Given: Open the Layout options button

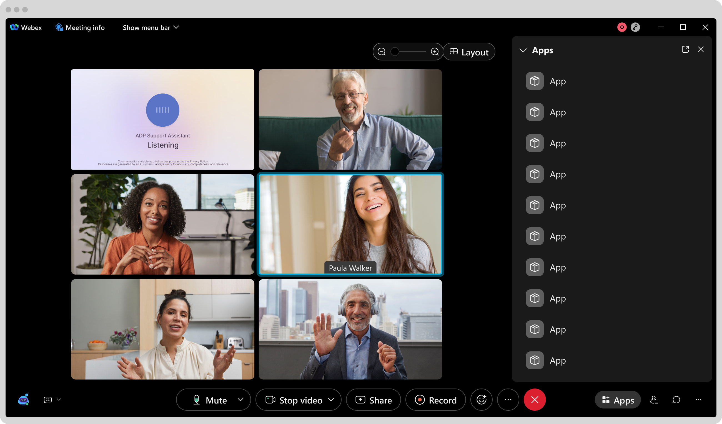Looking at the screenshot, I should (469, 52).
